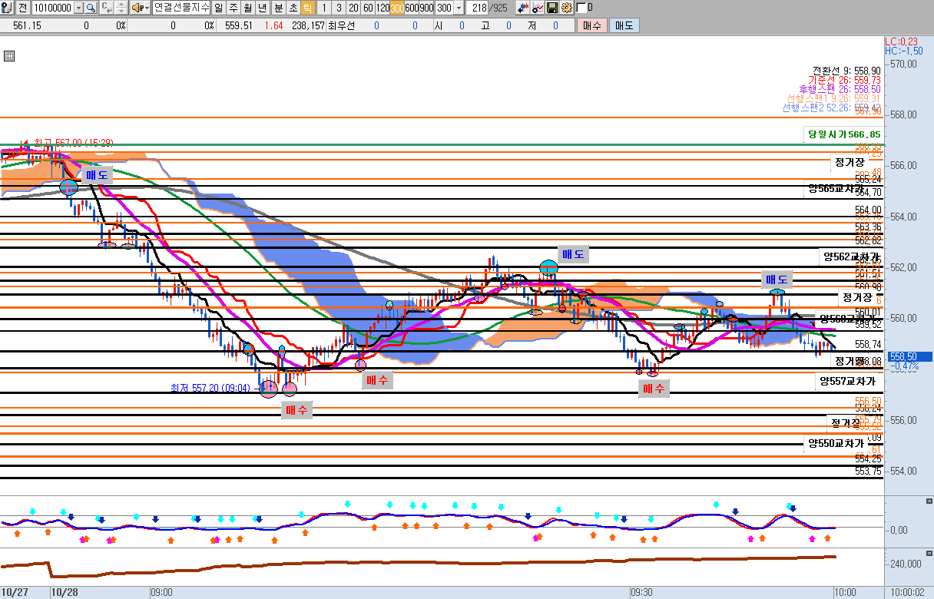Click the grid table icon at chart top-left
Viewport: 934px width, 599px height.
pos(9,56)
